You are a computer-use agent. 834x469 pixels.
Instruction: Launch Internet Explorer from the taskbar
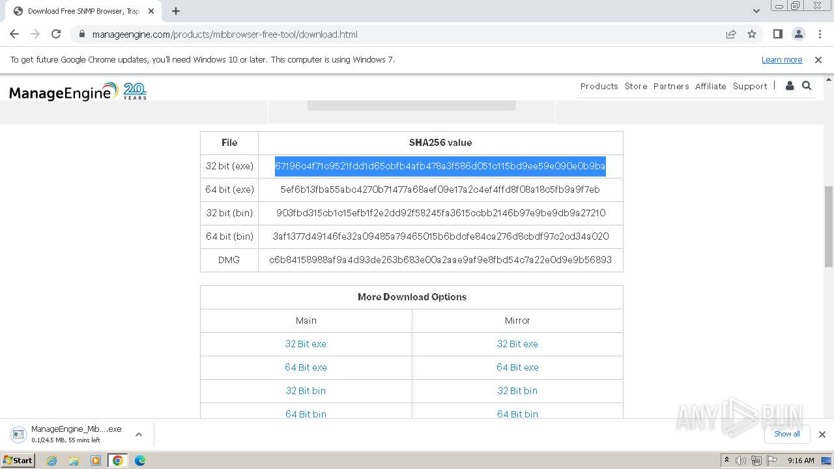(51, 461)
